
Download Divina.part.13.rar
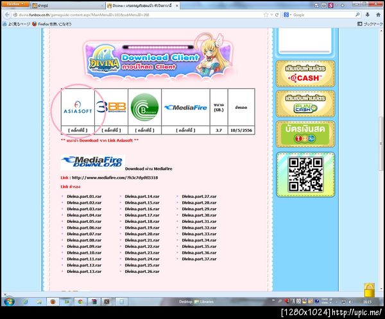click(x=84, y=272)
